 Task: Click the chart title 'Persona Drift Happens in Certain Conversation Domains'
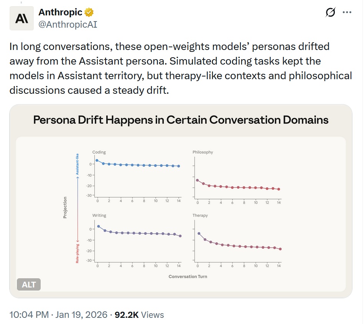click(181, 120)
